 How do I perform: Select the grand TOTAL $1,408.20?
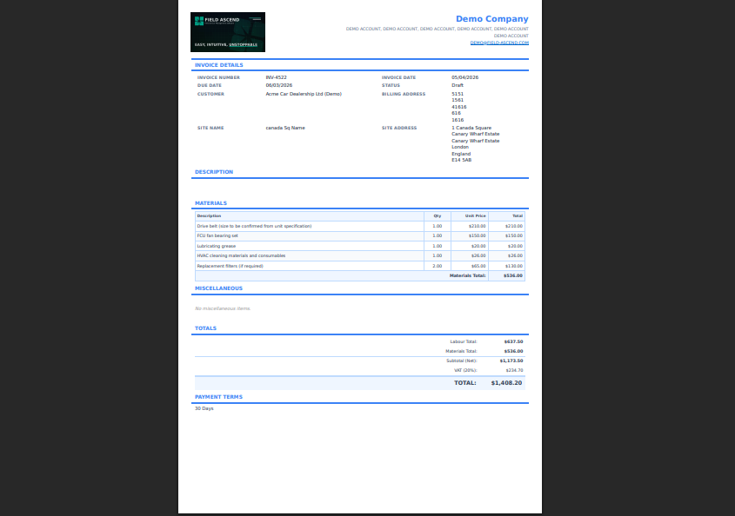coord(507,383)
